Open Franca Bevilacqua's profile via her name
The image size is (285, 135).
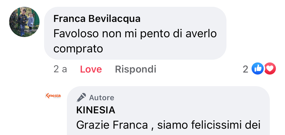tap(97, 19)
